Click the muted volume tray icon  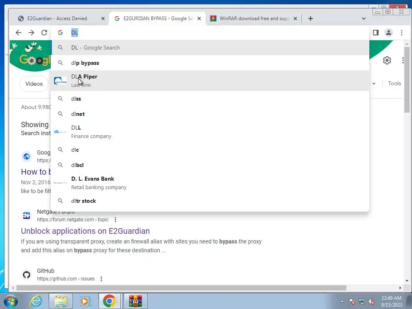[371, 301]
